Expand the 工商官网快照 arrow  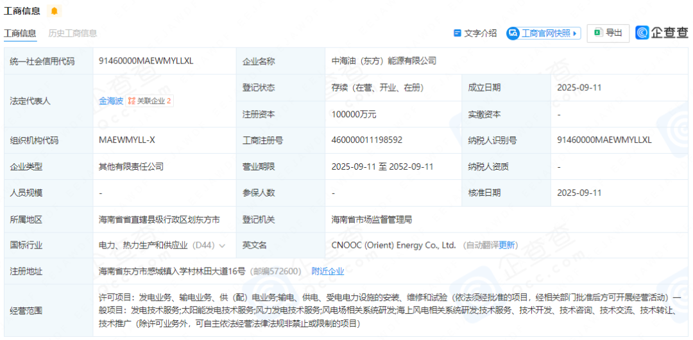[575, 33]
